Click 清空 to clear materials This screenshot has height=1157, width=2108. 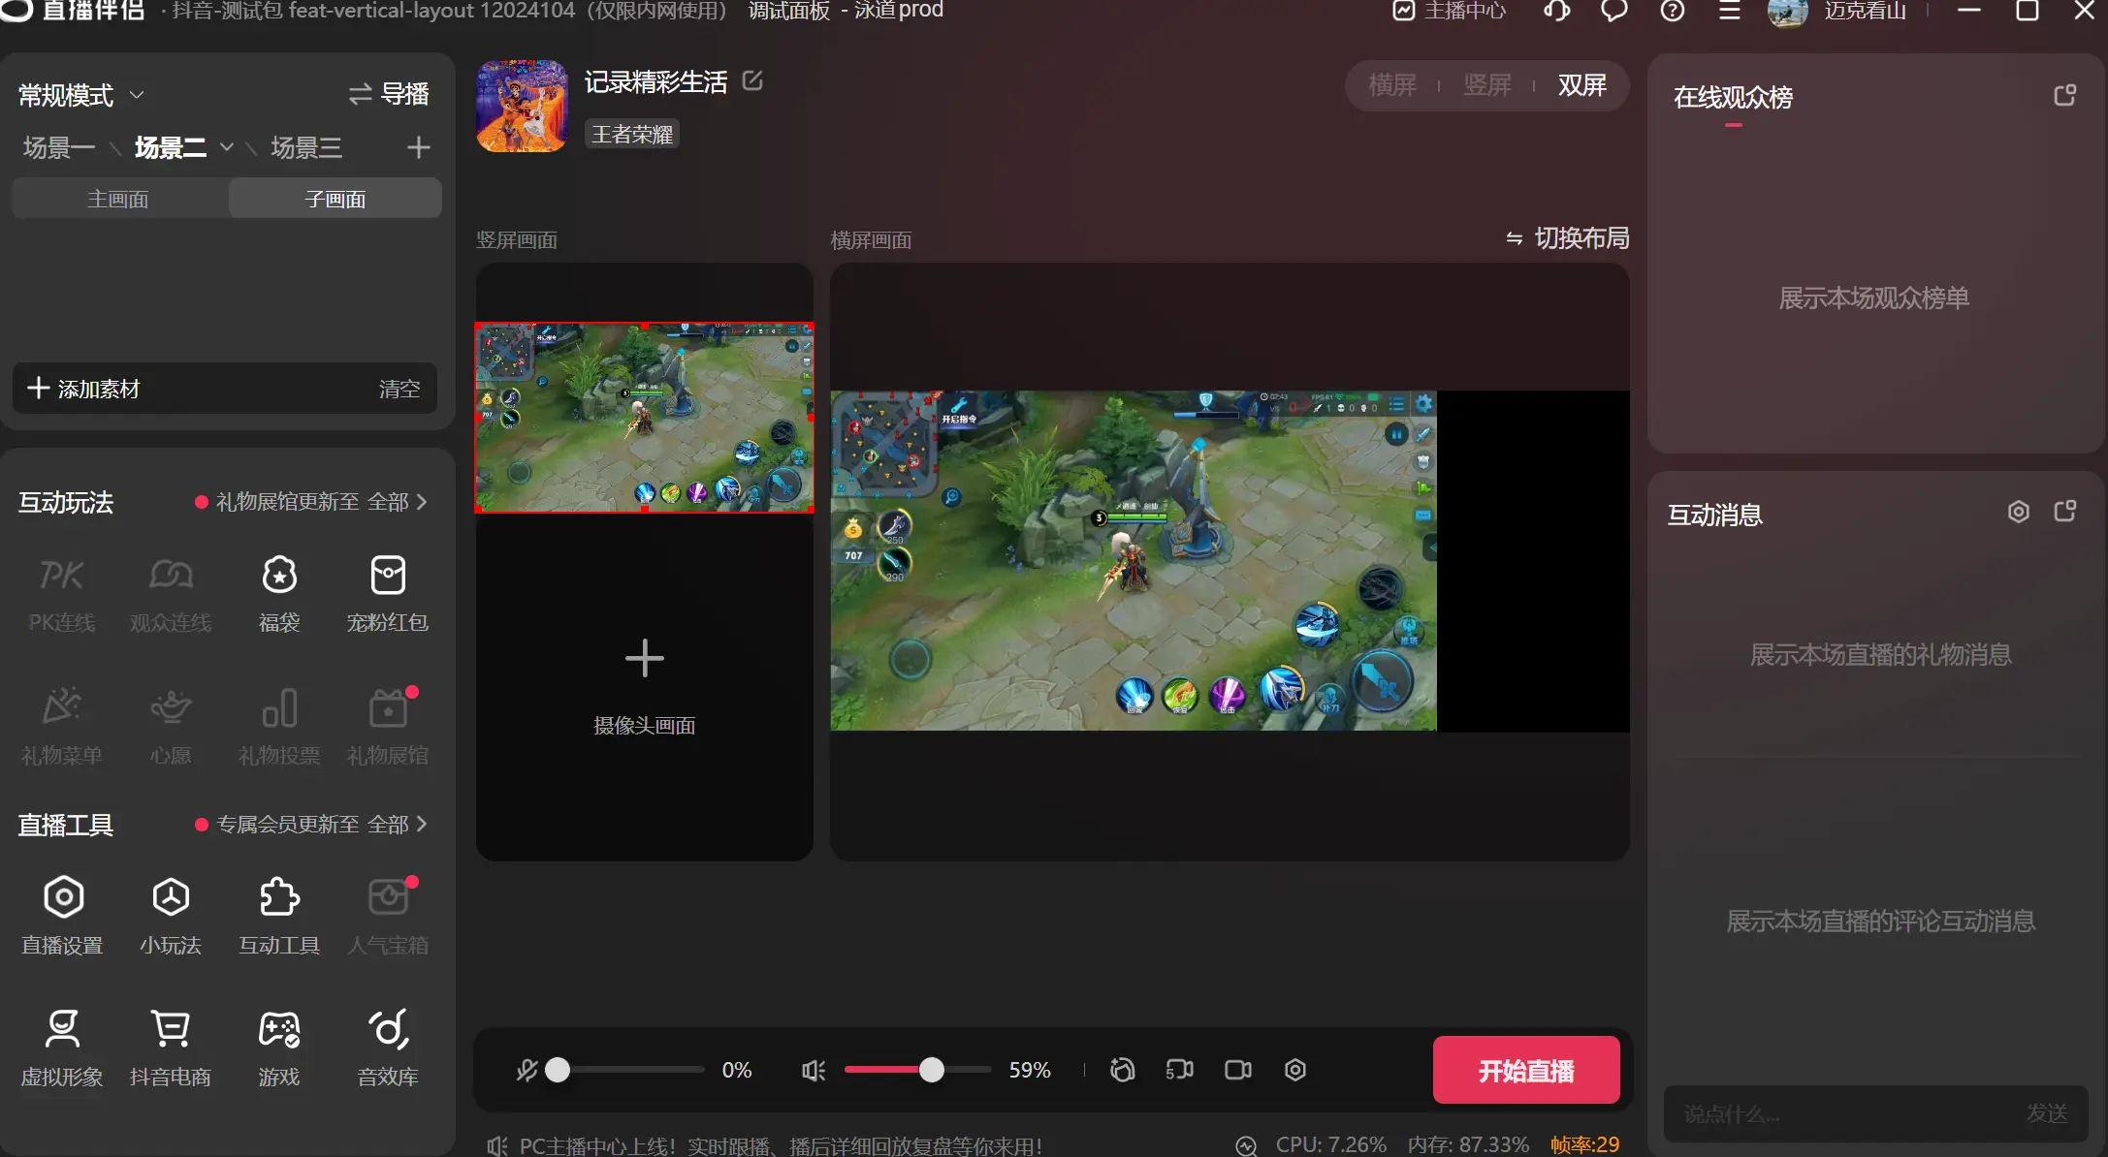point(399,389)
